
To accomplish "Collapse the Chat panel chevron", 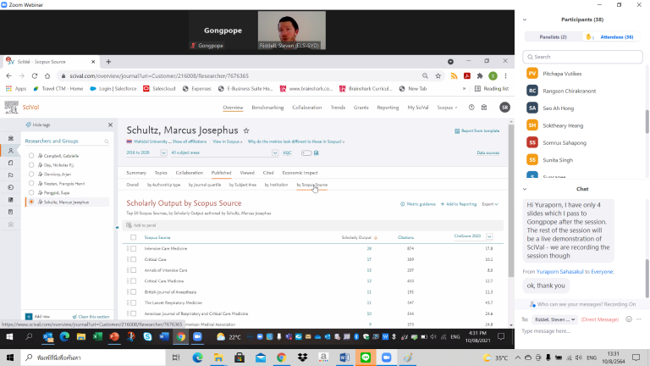I will (525, 189).
